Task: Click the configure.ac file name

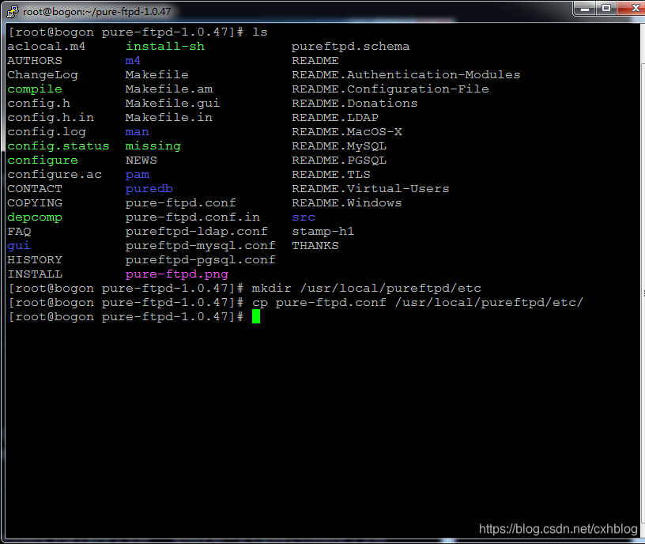Action: click(55, 175)
